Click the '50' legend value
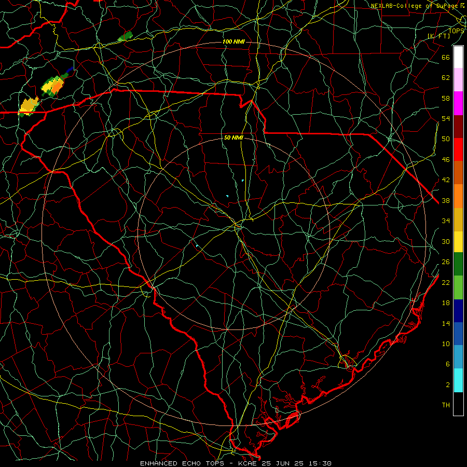Screen dimensions: 467x467 click(446, 139)
